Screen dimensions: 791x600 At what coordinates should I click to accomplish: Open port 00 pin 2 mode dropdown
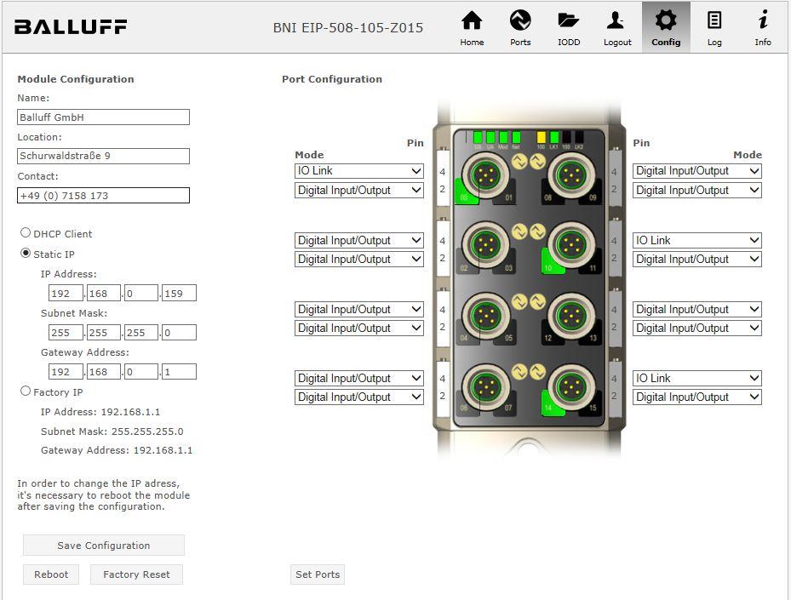359,190
